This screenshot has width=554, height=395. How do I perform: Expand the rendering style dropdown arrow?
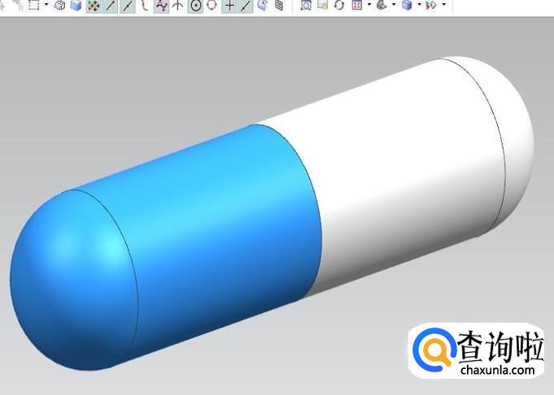(x=420, y=5)
